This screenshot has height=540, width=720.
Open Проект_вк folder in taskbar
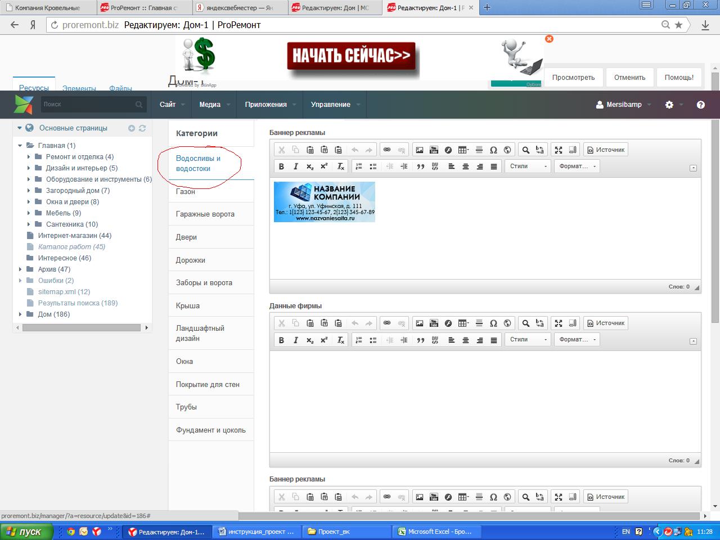(346, 532)
